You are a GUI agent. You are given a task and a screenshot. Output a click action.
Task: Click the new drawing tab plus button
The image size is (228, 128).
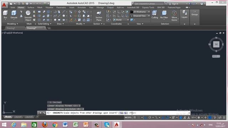point(49,28)
